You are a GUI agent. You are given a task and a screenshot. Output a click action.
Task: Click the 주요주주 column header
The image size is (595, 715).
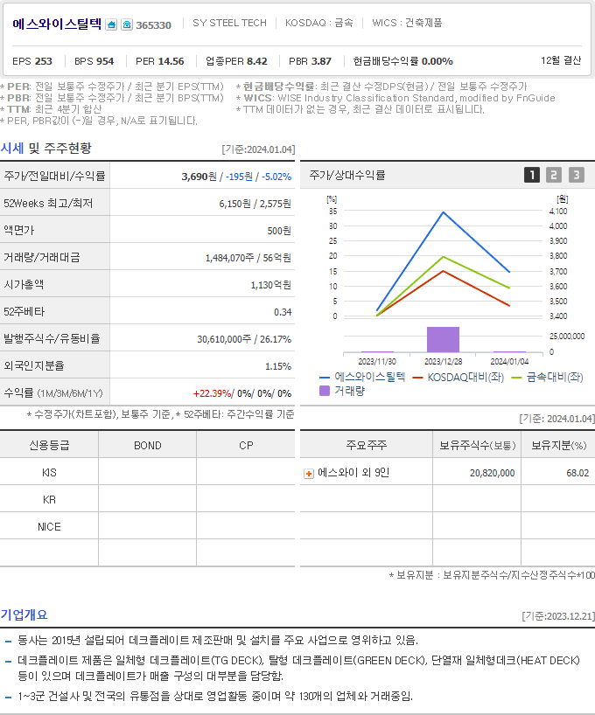(x=367, y=445)
